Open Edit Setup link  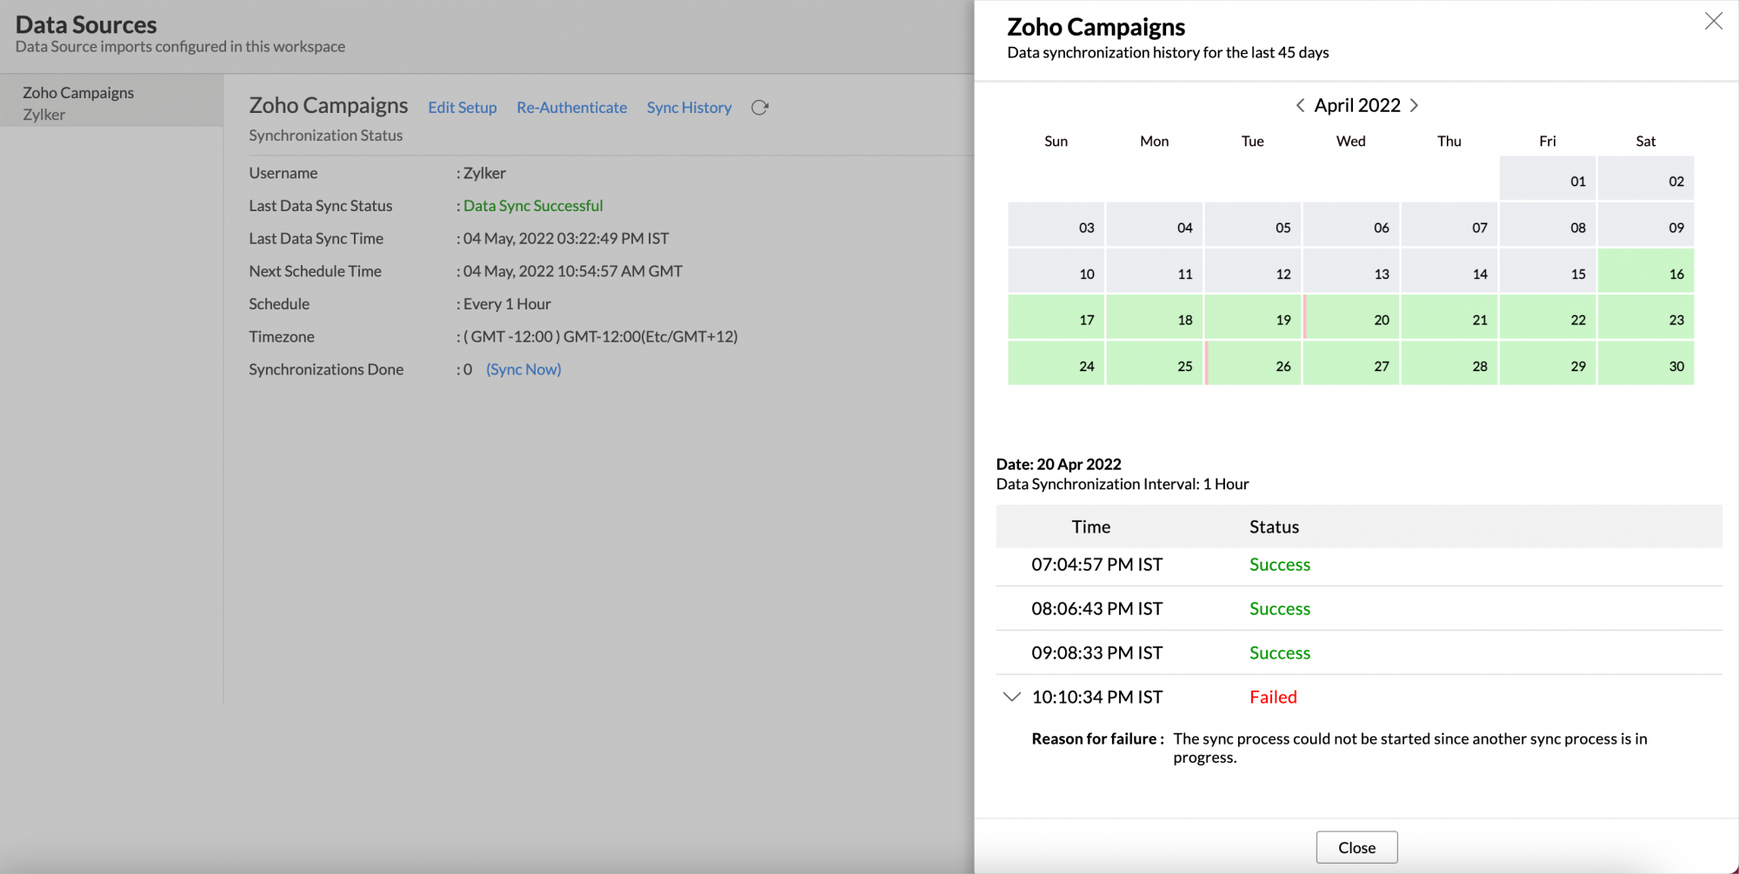point(462,107)
